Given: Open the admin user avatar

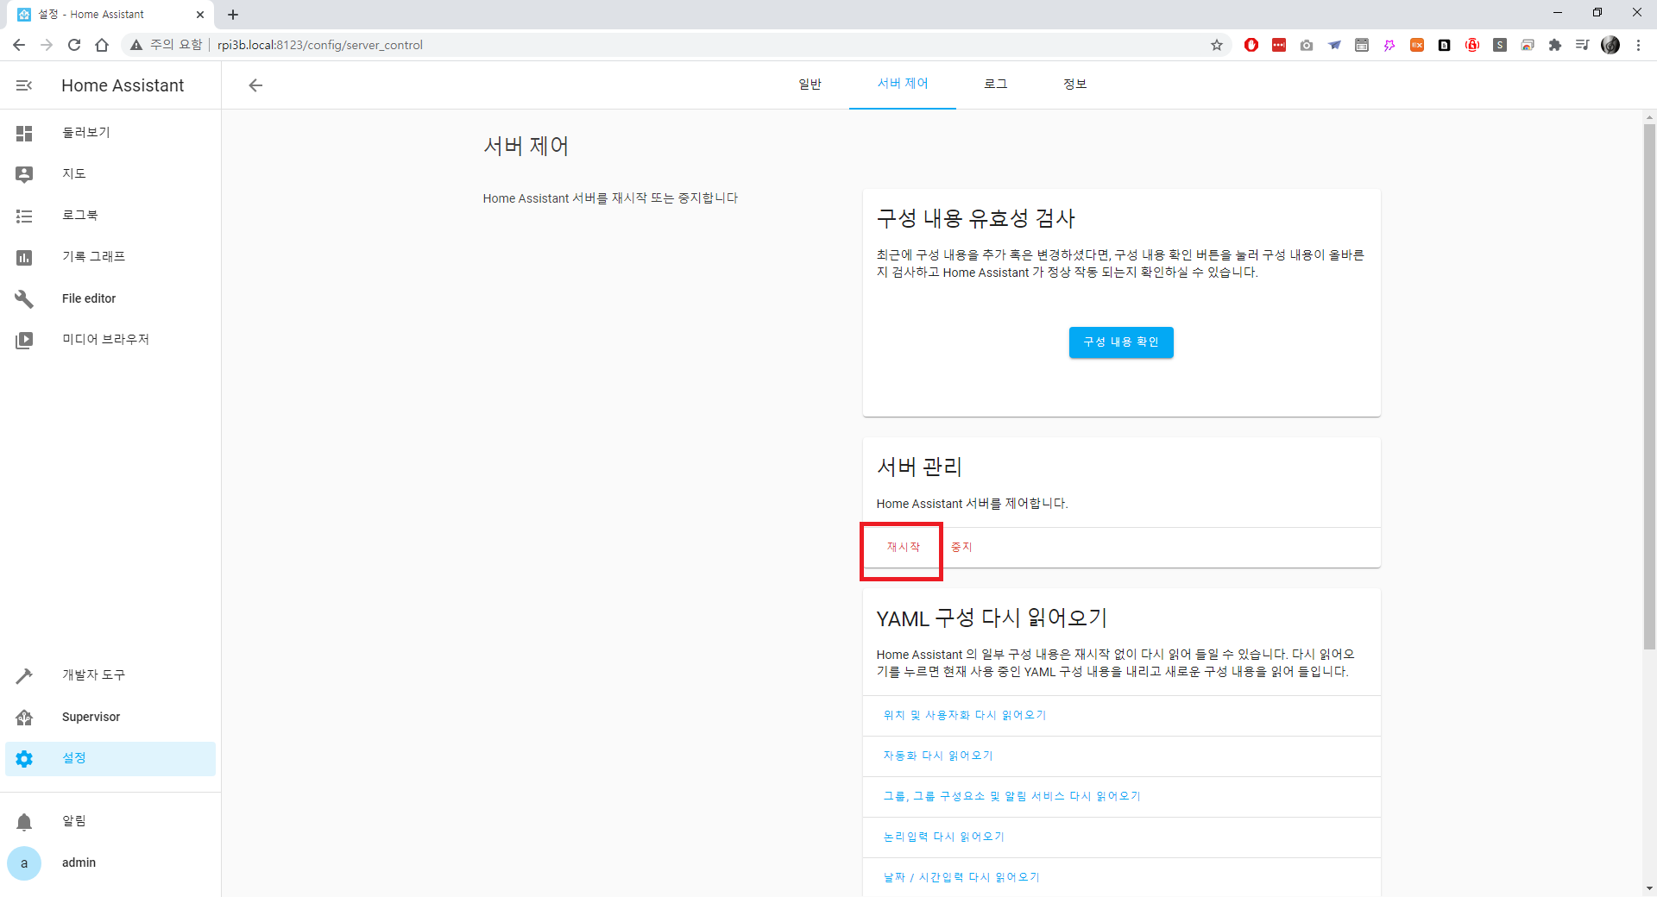Looking at the screenshot, I should pos(24,863).
